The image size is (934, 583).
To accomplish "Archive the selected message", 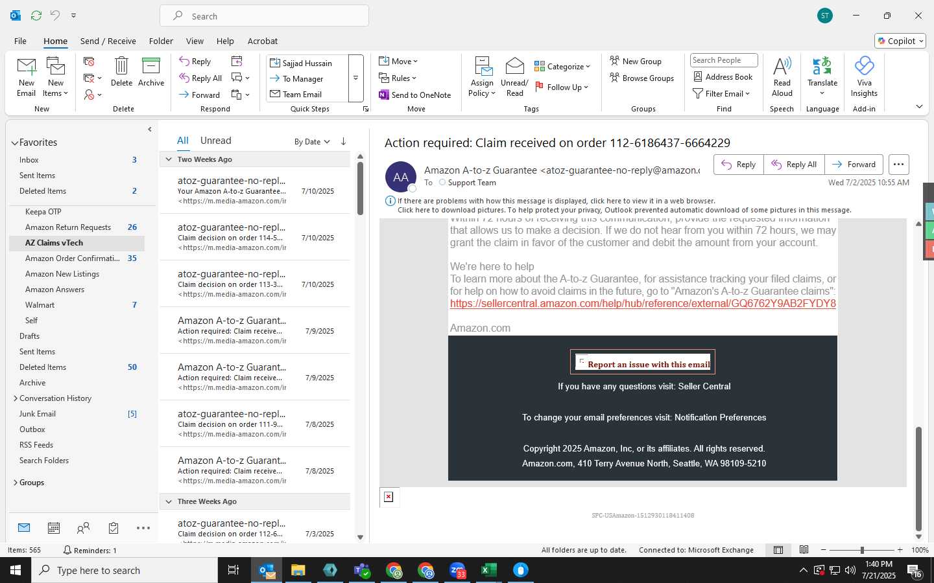I will coord(151,72).
